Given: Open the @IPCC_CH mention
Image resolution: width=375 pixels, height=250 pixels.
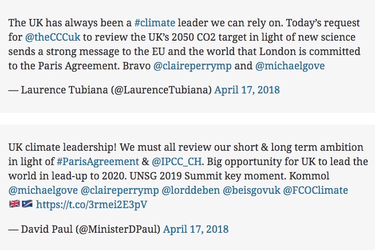Looking at the screenshot, I should (177, 162).
